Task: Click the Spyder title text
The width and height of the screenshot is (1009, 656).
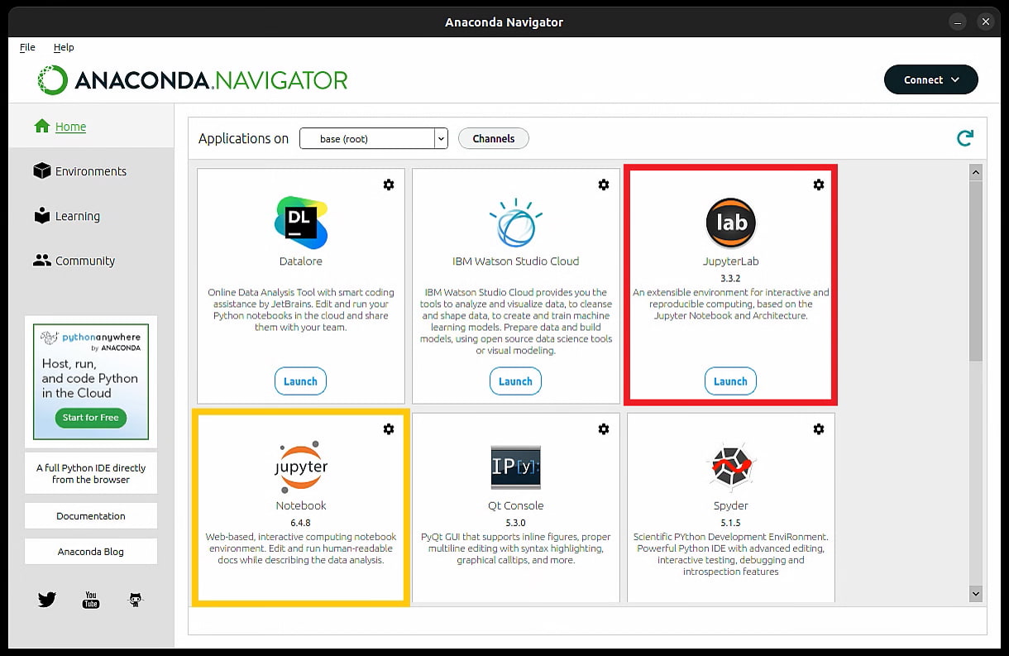Action: coord(731,505)
